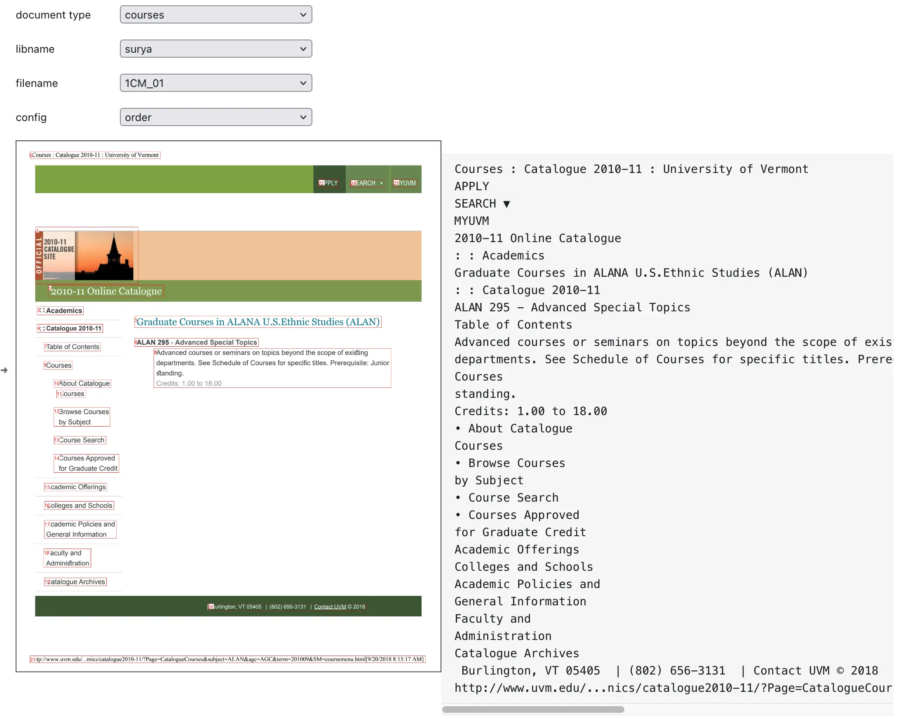Click the page title text at document top
Screen dimensions: 900x719
click(95, 155)
